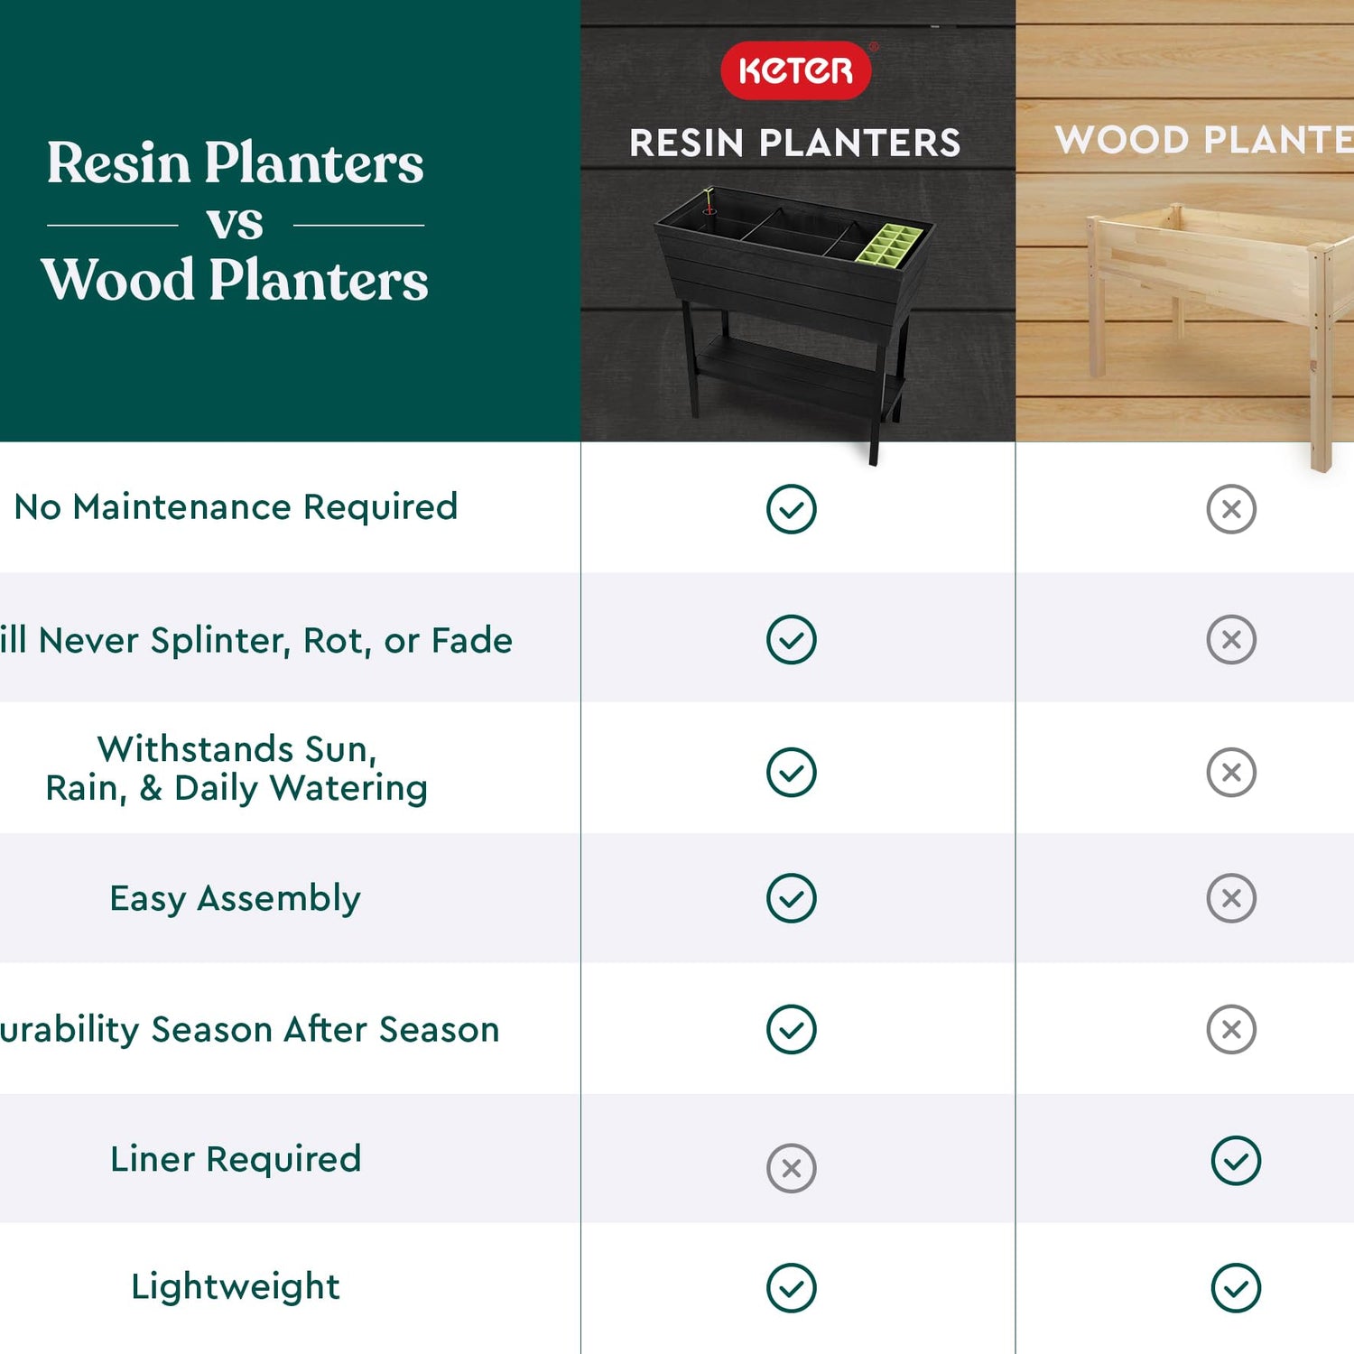Click wood X mark for Durability row
Screen dimensions: 1354x1354
(1231, 1029)
